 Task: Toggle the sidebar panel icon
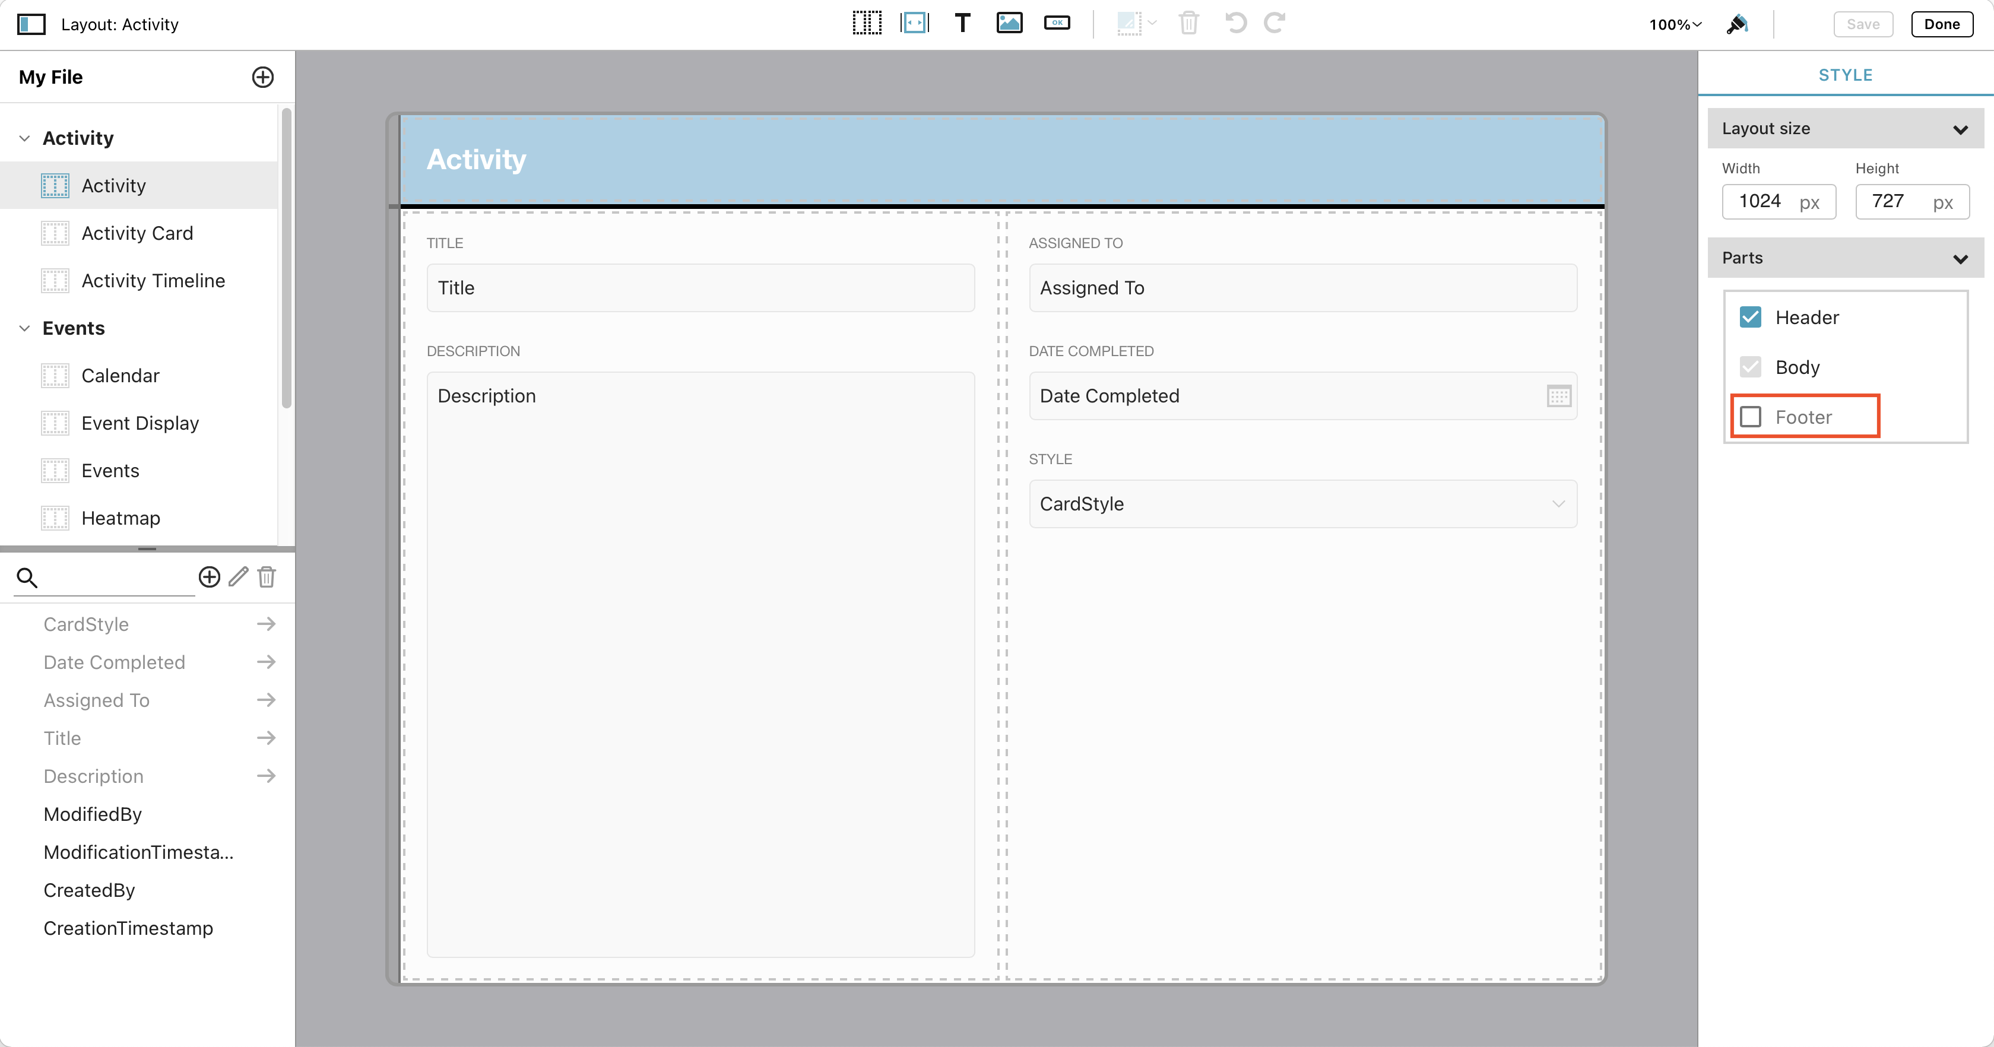coord(31,24)
